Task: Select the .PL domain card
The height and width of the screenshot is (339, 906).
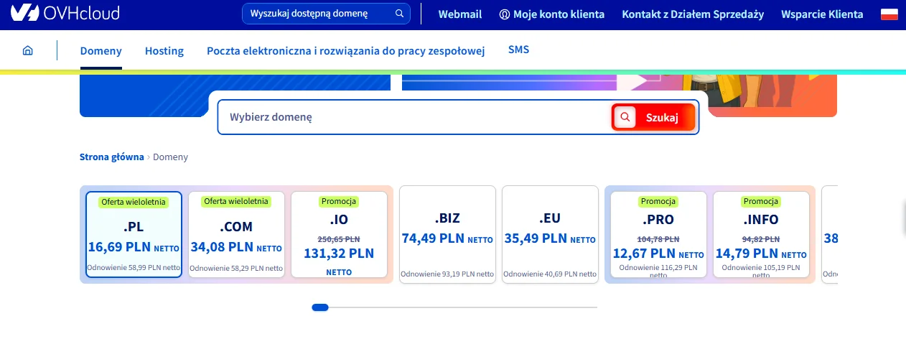Action: click(134, 234)
